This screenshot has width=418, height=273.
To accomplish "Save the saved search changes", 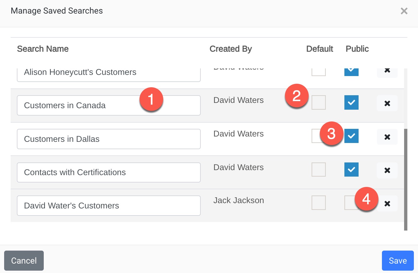I will tap(398, 261).
